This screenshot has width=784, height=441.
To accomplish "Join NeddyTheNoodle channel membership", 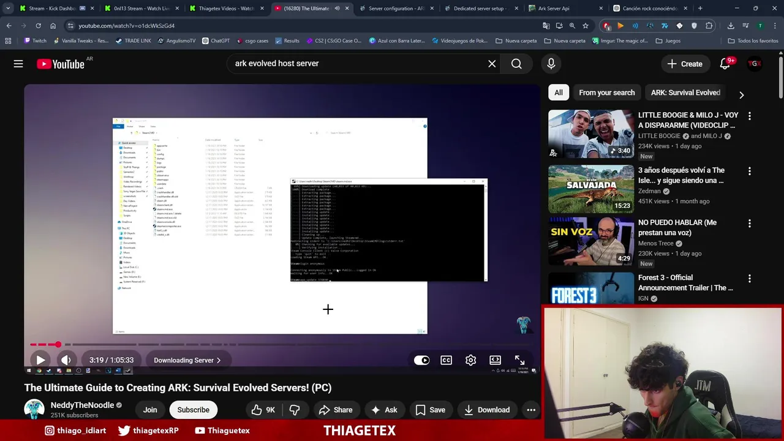I will 150,410.
